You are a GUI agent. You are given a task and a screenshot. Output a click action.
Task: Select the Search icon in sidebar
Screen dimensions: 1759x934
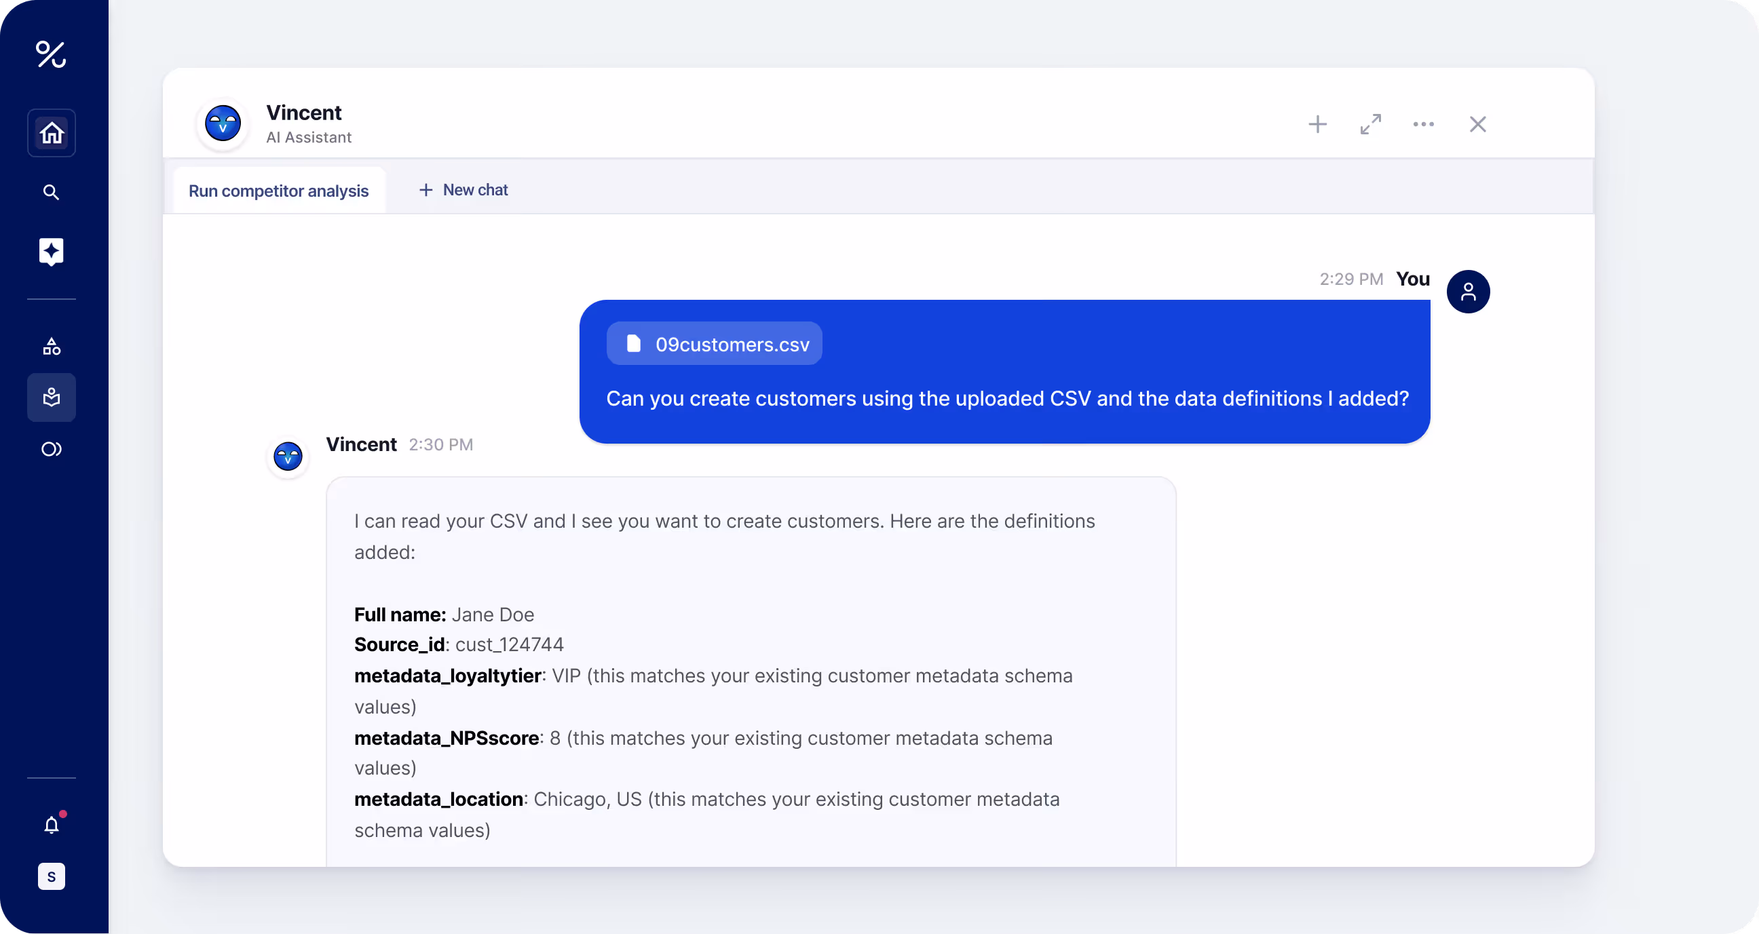(x=51, y=192)
